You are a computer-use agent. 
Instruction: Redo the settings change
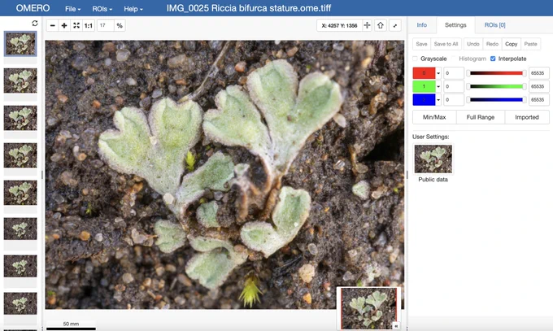tap(492, 44)
